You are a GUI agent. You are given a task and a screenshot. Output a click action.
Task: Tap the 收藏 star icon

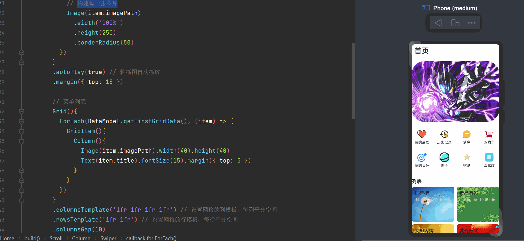click(x=467, y=157)
